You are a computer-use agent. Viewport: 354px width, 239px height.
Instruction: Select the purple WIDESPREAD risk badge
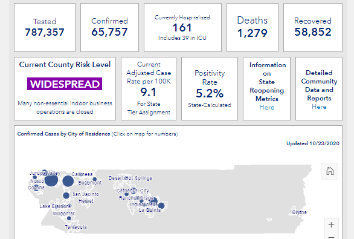point(65,84)
